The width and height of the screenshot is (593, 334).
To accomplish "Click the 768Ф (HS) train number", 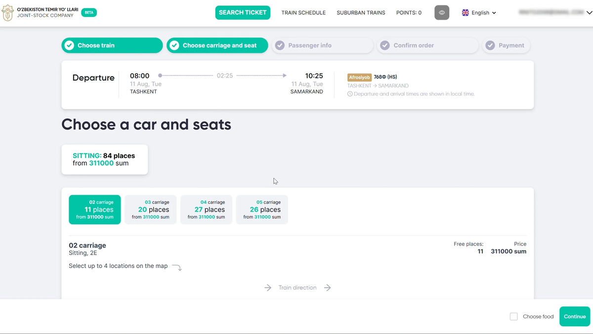I will (385, 77).
